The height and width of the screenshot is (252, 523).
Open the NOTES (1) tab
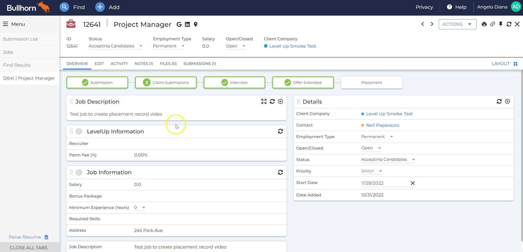(144, 64)
